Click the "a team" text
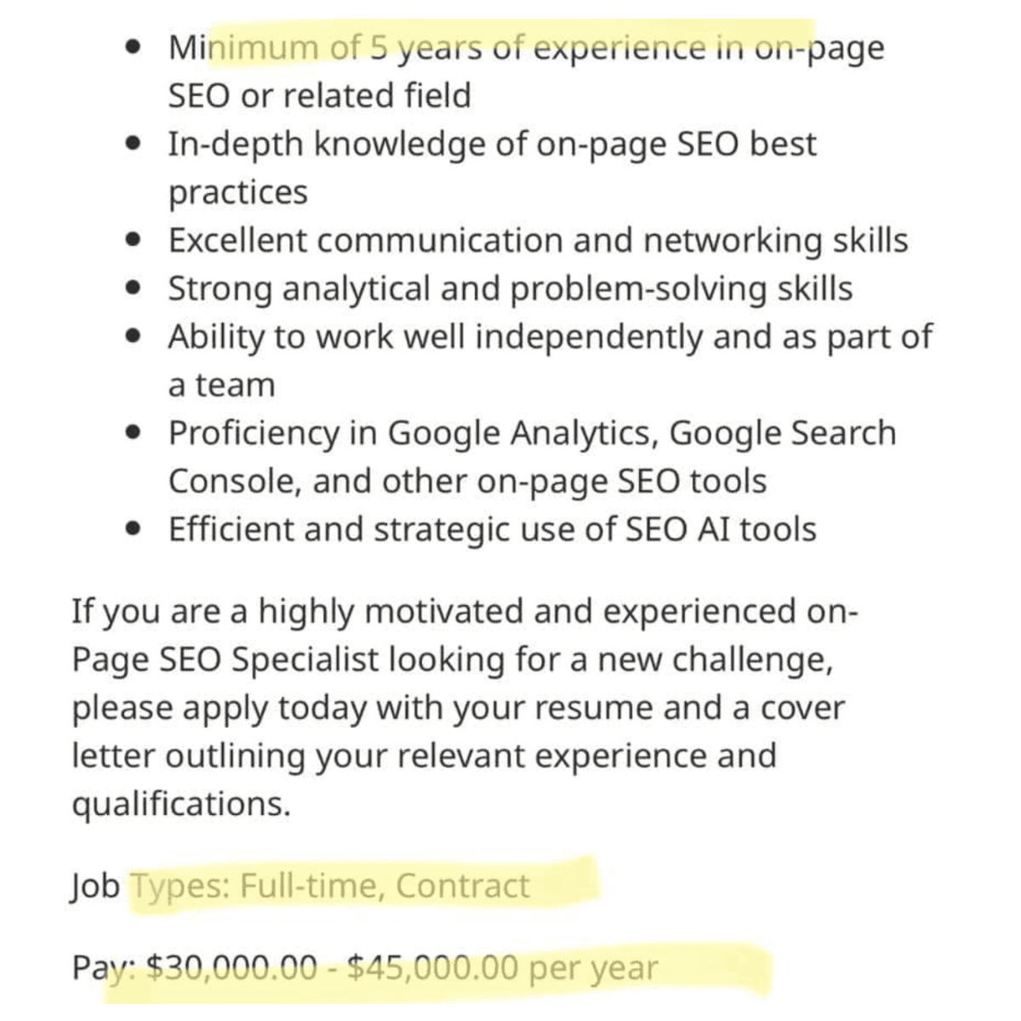This screenshot has width=1021, height=1021. tap(222, 385)
